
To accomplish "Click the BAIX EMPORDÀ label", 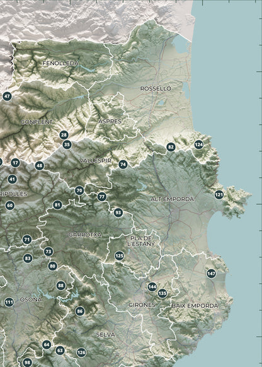I will pos(195,306).
